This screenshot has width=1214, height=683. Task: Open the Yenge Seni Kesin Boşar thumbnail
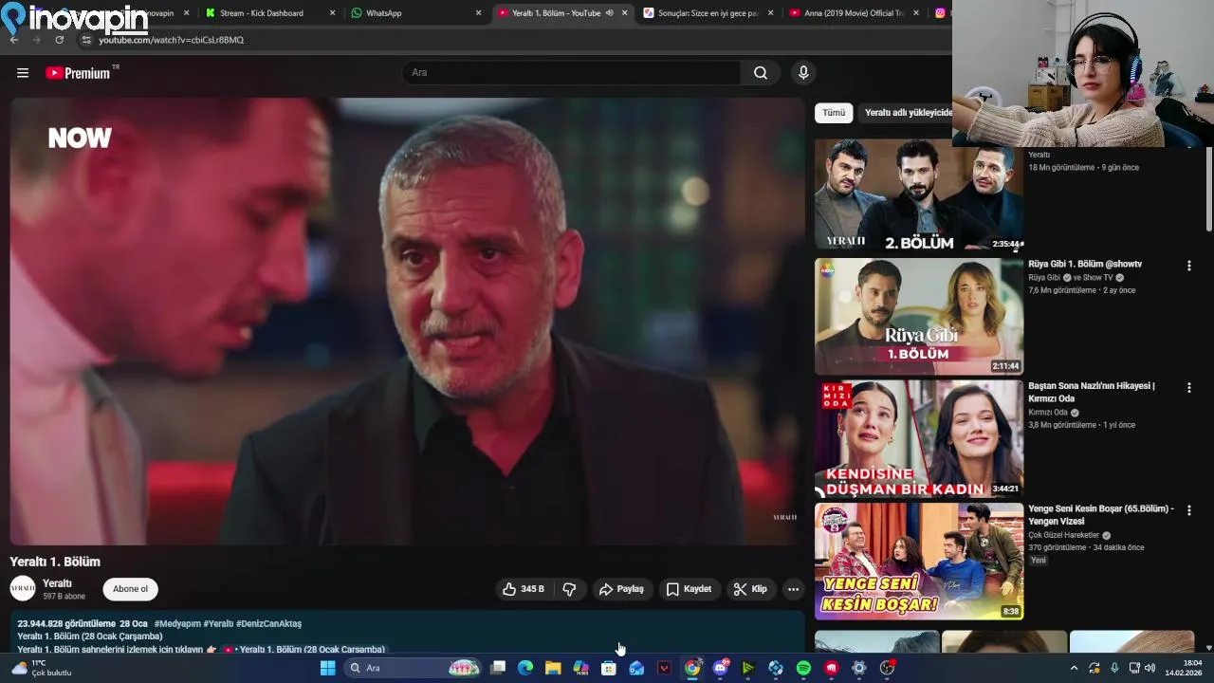coord(919,562)
